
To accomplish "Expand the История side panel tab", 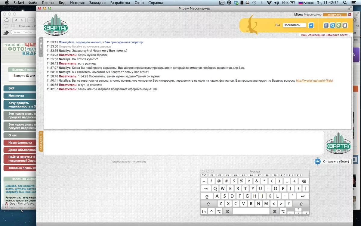I will (x=41, y=48).
